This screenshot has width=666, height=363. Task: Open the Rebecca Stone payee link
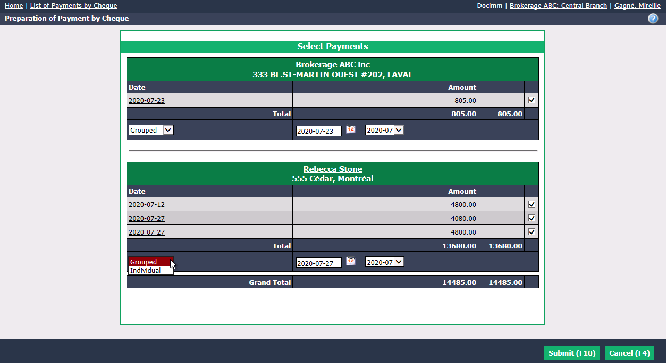point(333,169)
